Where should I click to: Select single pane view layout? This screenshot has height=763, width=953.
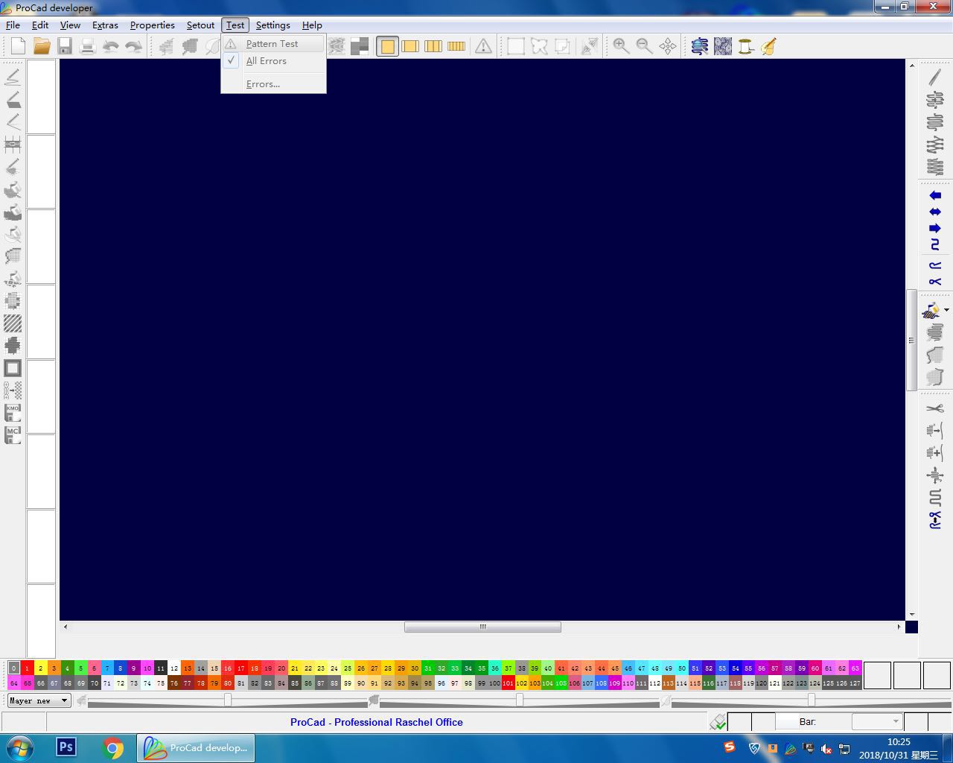pyautogui.click(x=387, y=46)
